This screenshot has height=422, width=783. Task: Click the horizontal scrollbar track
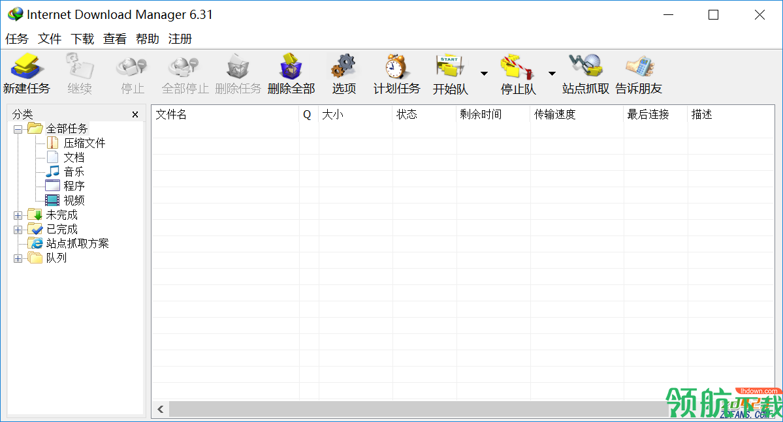(419, 410)
